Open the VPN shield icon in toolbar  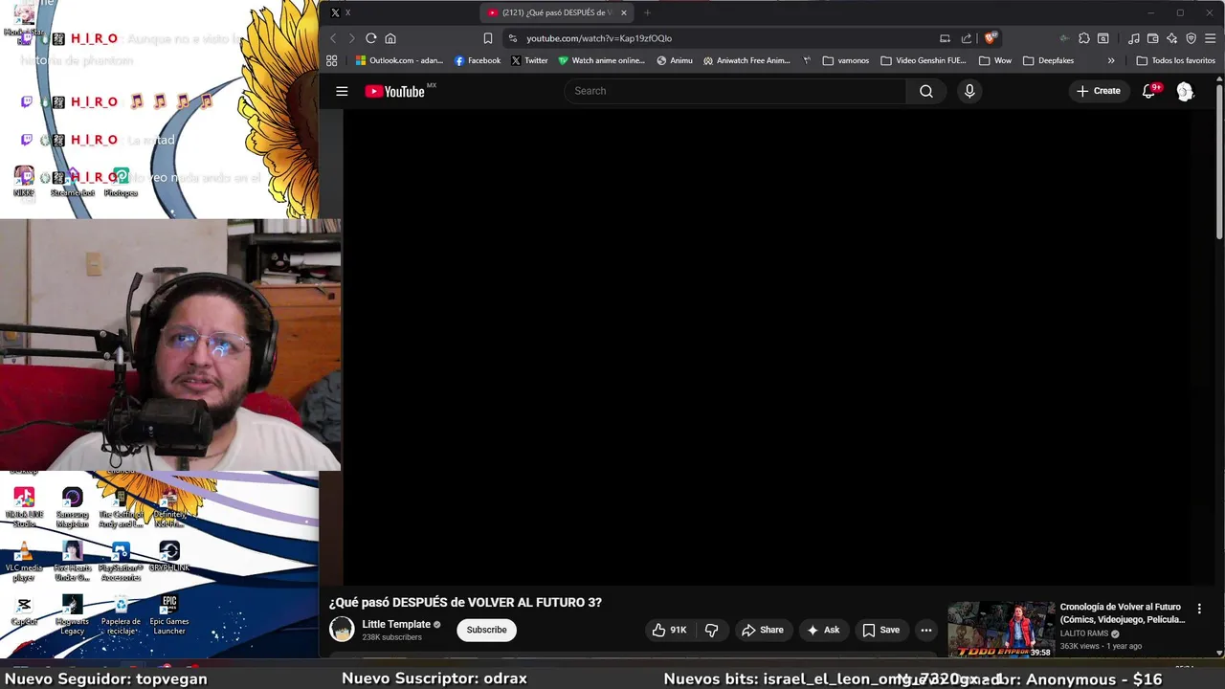(x=1191, y=38)
